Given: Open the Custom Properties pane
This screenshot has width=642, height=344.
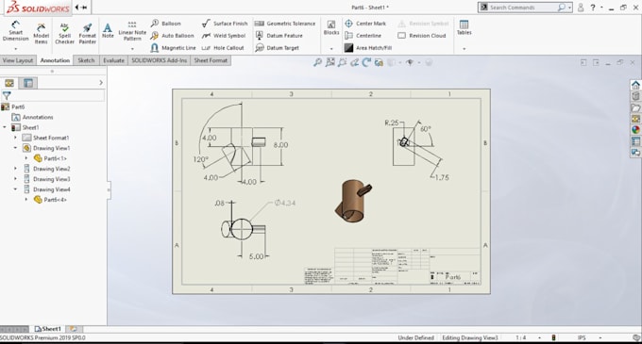Looking at the screenshot, I should [x=635, y=141].
